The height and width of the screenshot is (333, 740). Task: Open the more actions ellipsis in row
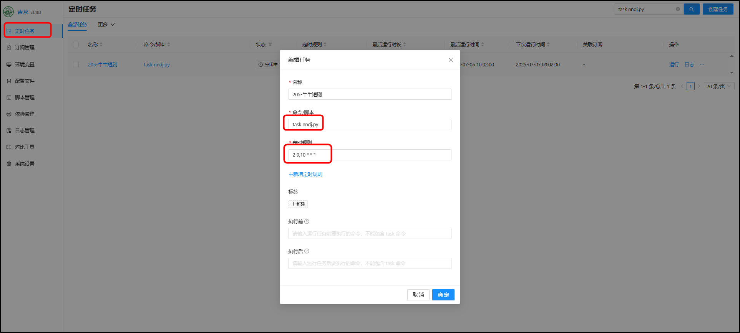pyautogui.click(x=702, y=64)
